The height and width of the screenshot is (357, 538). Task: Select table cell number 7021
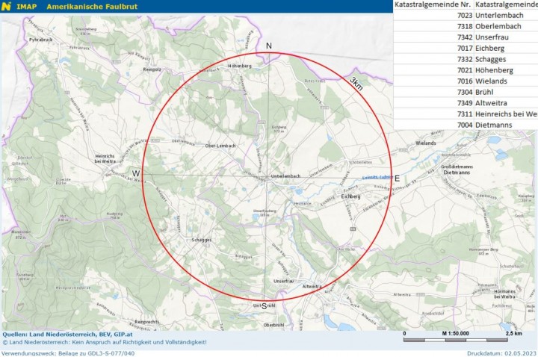pos(465,70)
